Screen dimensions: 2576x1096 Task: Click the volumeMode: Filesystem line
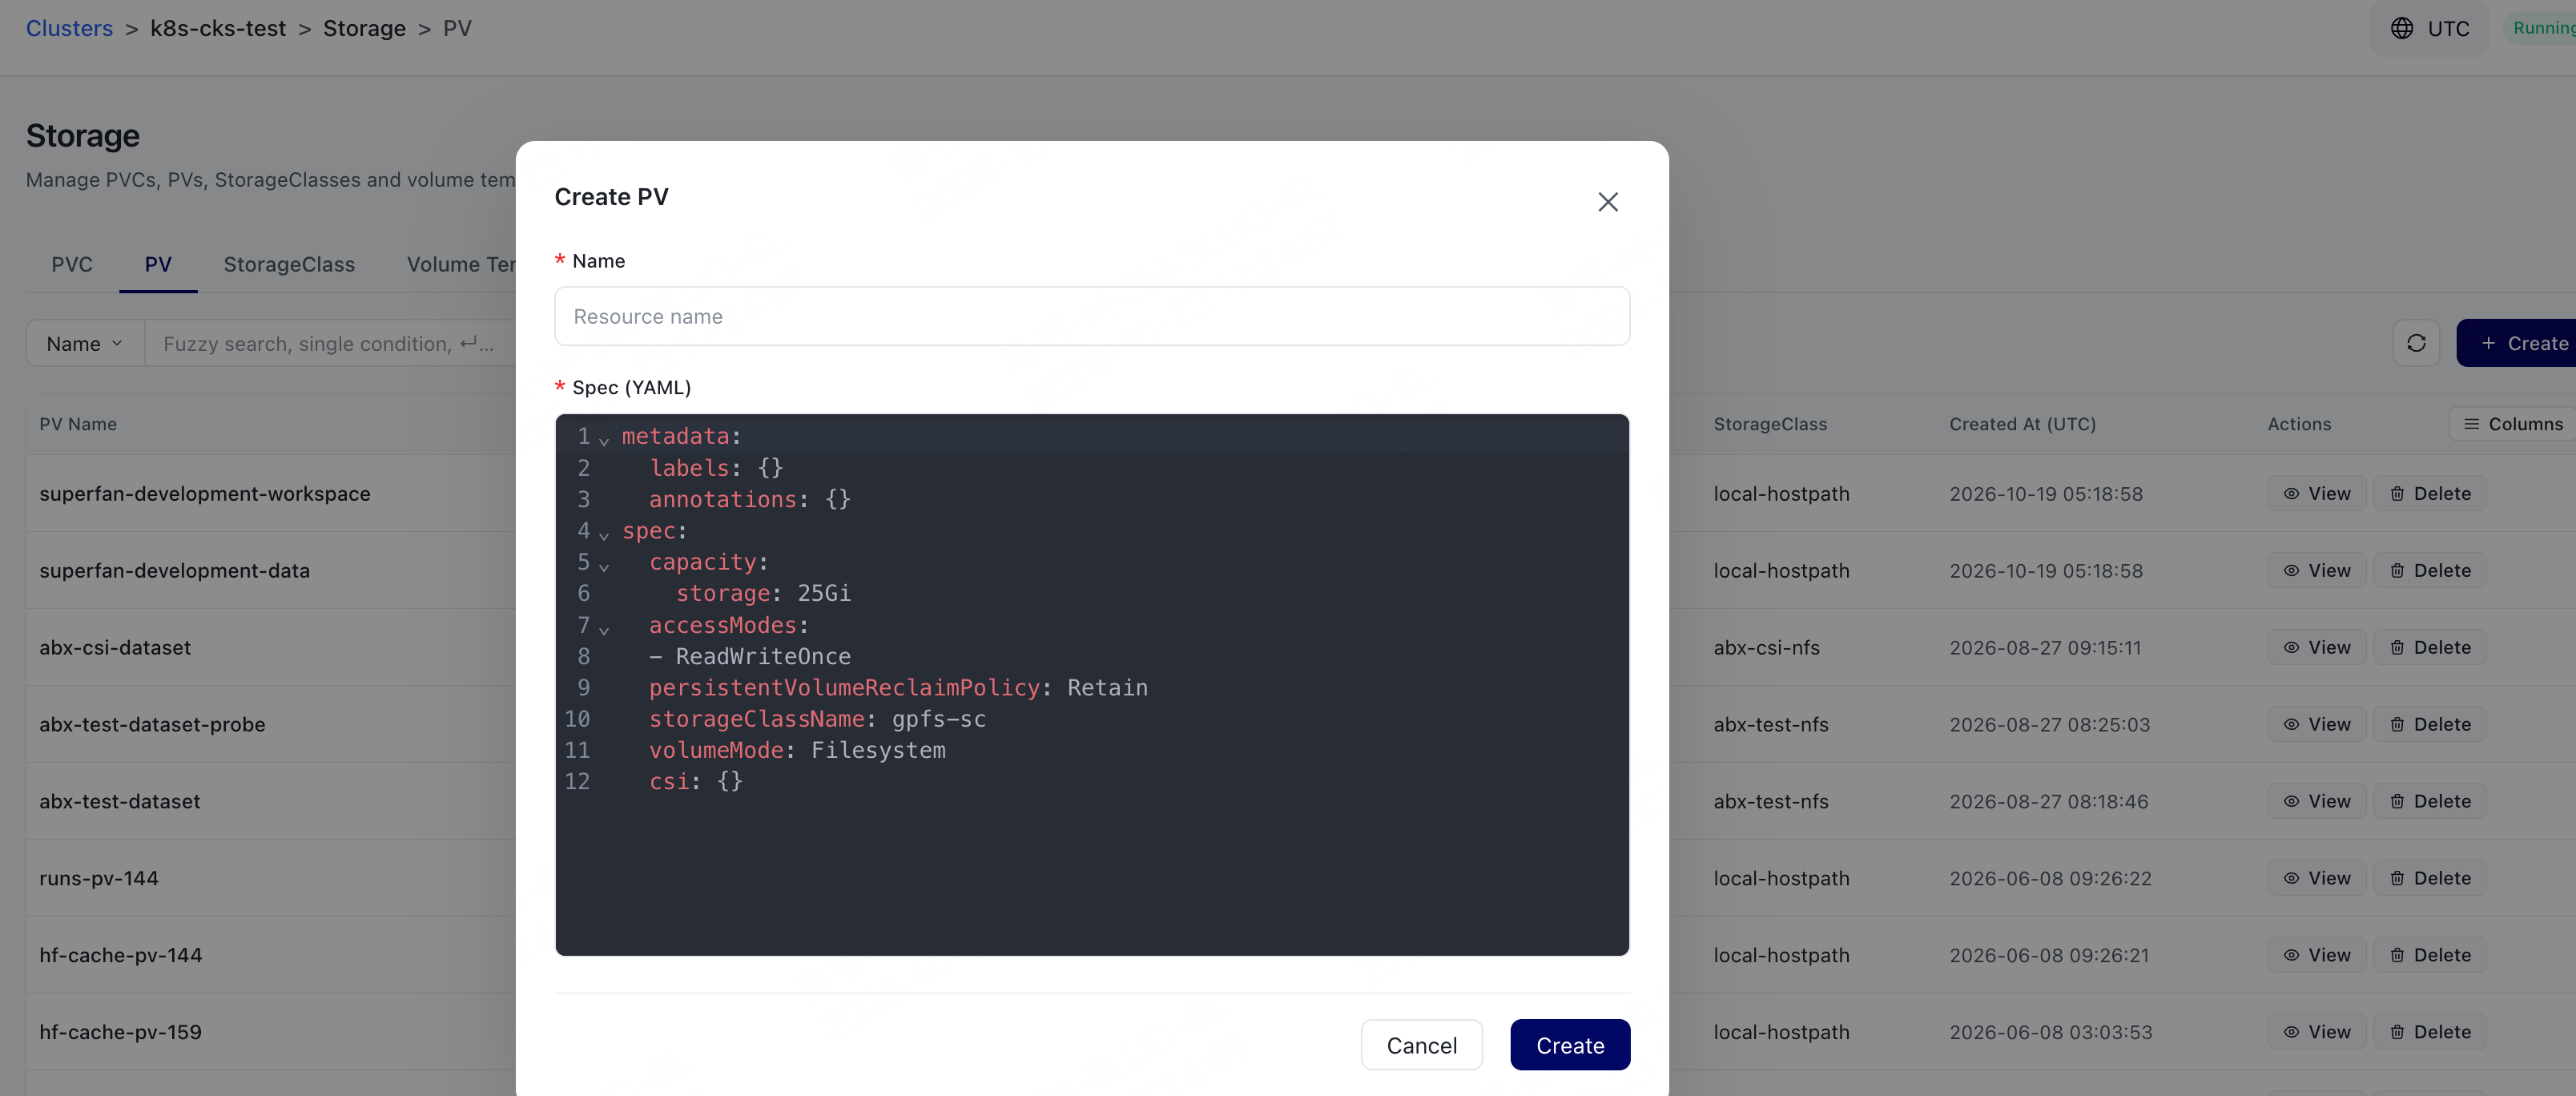point(797,750)
